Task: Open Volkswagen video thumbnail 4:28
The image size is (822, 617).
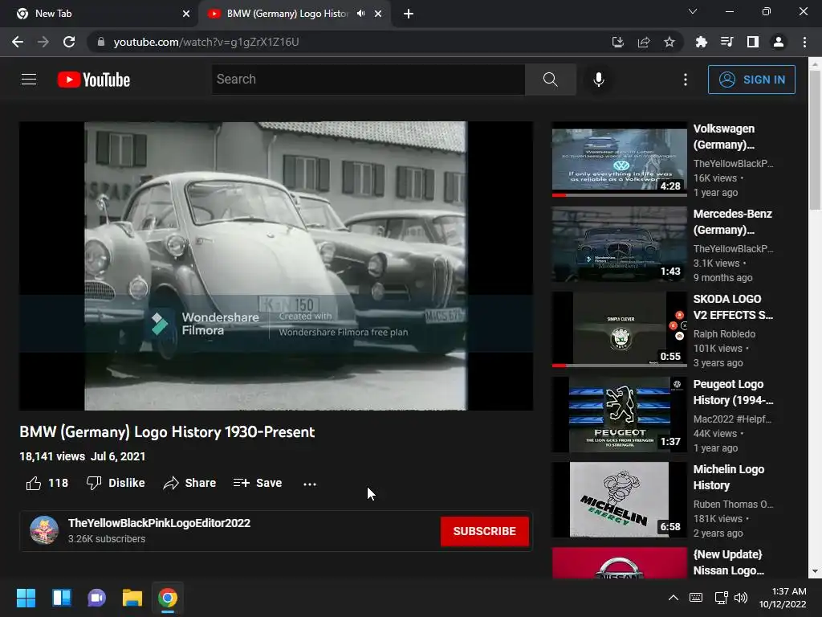Action: tap(619, 160)
